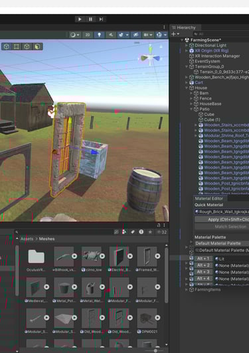Click the Alt + 1 material slot button
249x353 pixels.
pos(203,259)
